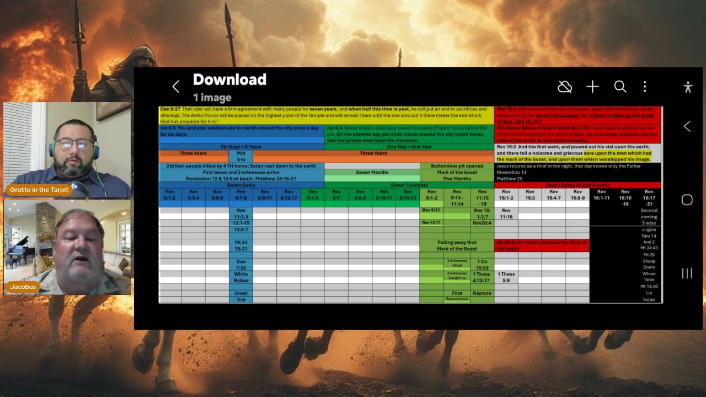This screenshot has height=397, width=706.
Task: Click the 'Dan 7:25' cell
Action: 241,265
